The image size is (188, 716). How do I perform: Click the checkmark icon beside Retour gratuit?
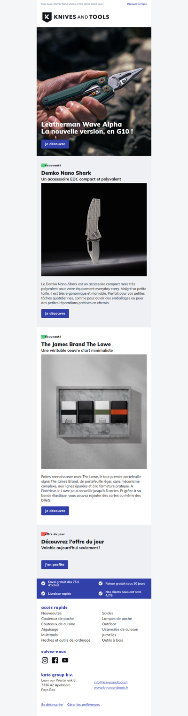[101, 583]
